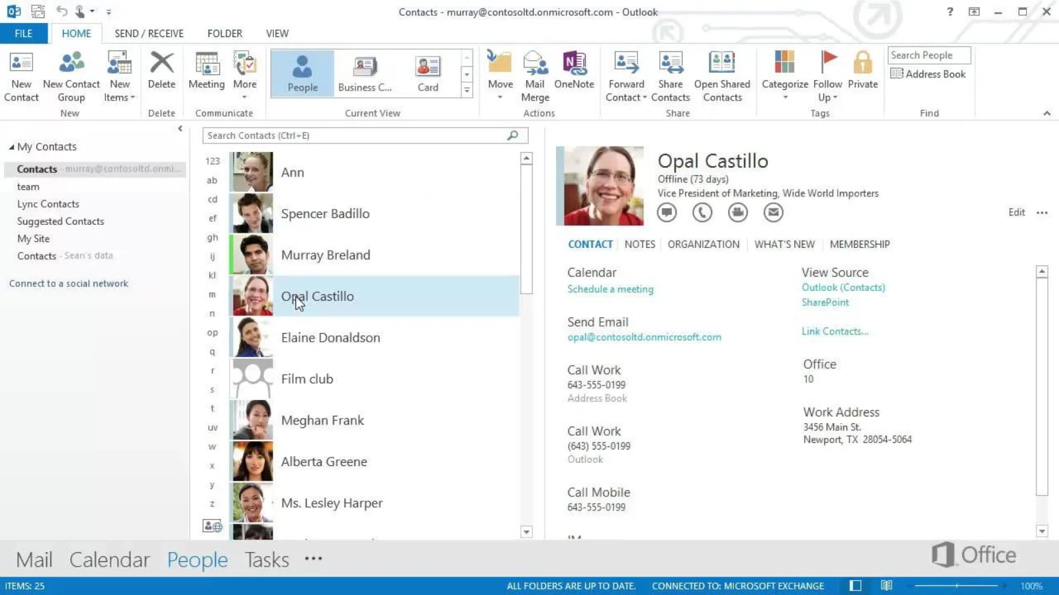The width and height of the screenshot is (1059, 595).
Task: Call Opal Castillo using phone icon
Action: [702, 212]
